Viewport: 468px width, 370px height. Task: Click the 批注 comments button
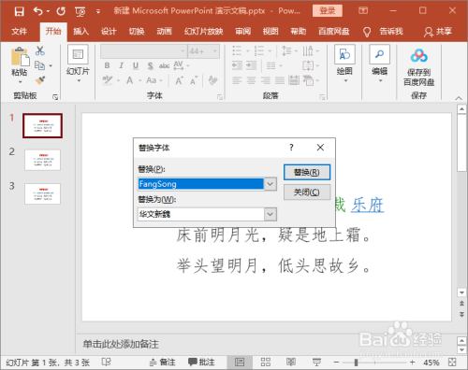(x=201, y=363)
